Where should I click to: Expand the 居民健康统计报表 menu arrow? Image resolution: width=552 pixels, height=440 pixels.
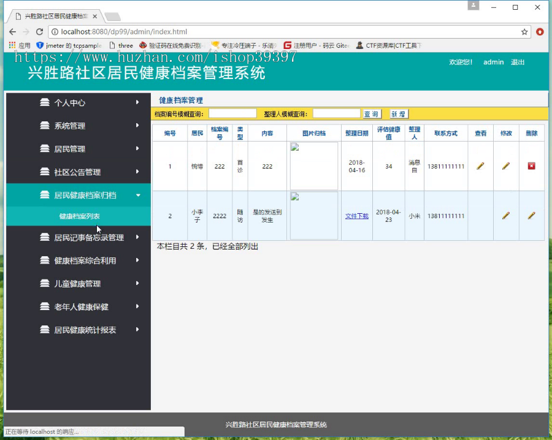click(137, 330)
